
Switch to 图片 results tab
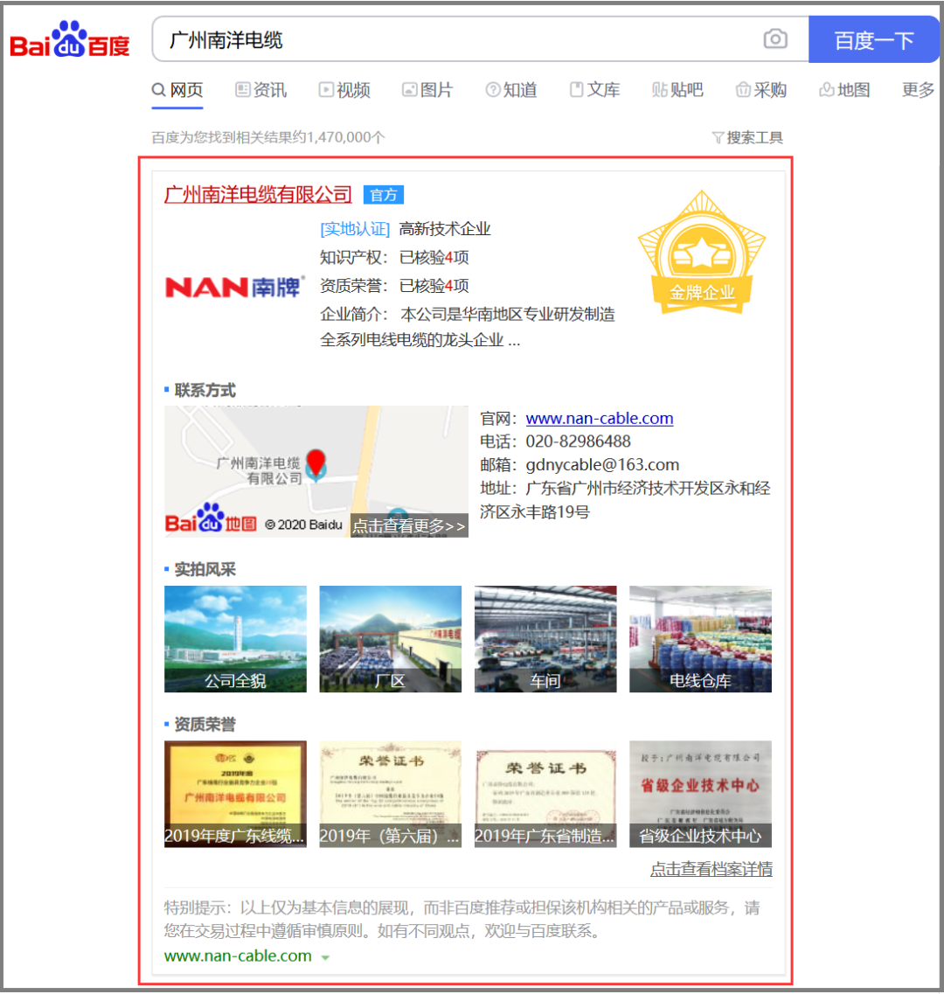[428, 90]
